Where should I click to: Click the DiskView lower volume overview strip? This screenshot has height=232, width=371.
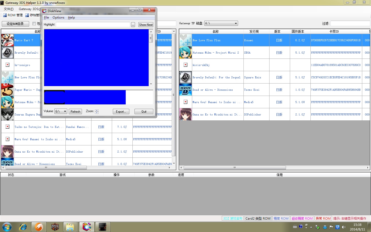[98, 97]
